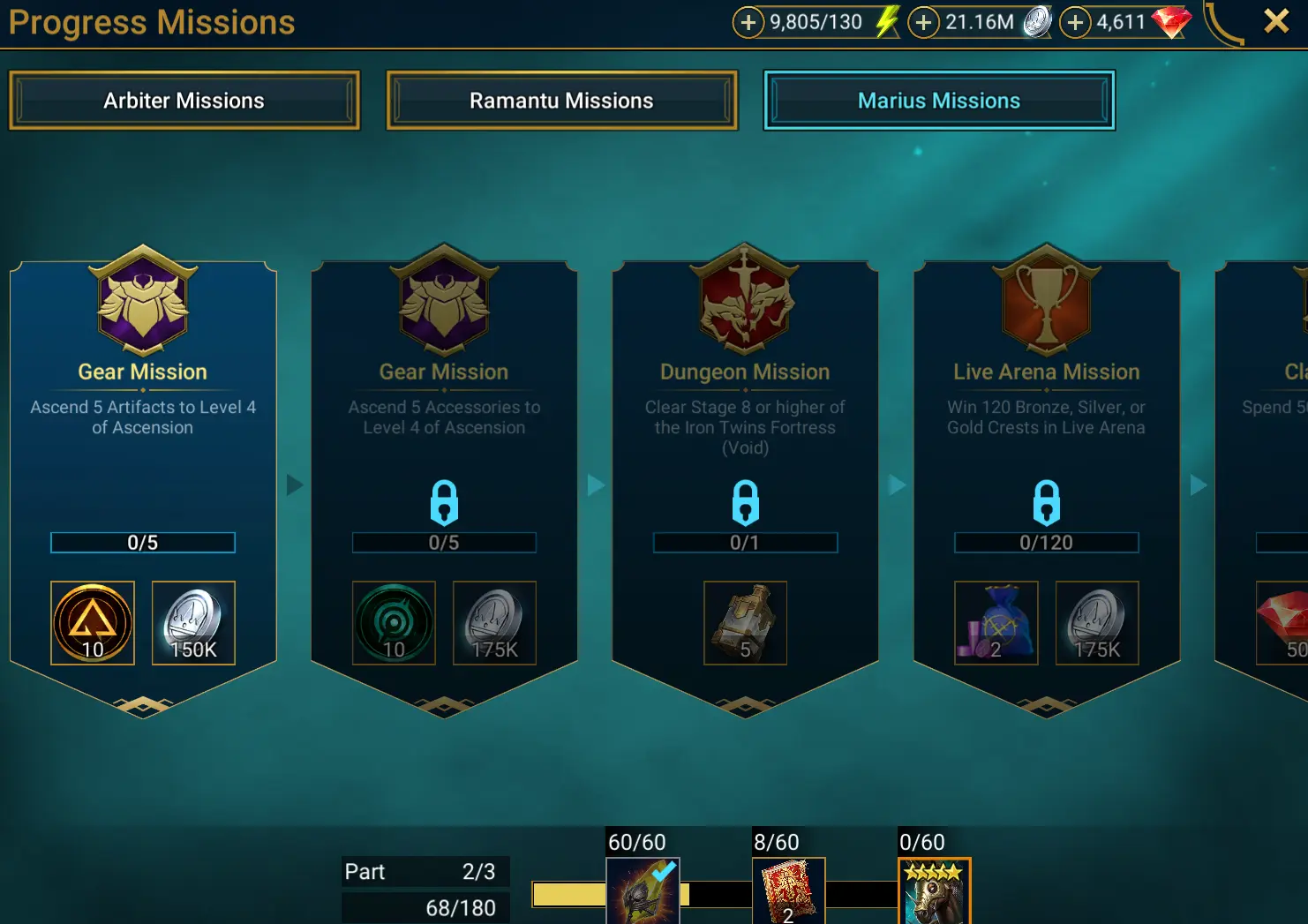Tap the orange triangle reward of 10
Screen dimensions: 1308x924
click(x=93, y=623)
